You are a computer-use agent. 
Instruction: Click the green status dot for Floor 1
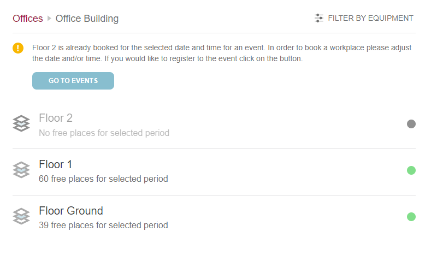click(x=411, y=170)
